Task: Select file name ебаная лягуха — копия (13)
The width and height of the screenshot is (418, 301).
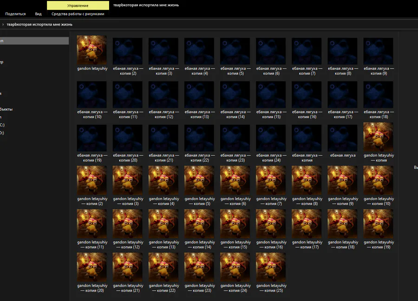Action: point(200,114)
